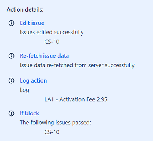This screenshot has height=141, width=153.
Task: Open the Re-fetch issue data link
Action: coord(45,56)
